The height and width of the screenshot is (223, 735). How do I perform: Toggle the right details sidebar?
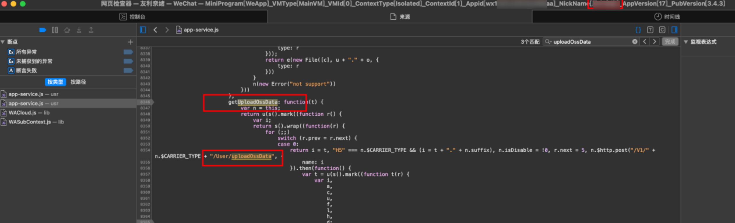pyautogui.click(x=674, y=30)
